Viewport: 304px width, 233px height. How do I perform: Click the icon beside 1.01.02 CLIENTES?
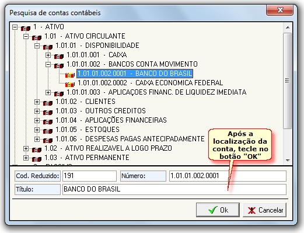[48, 103]
